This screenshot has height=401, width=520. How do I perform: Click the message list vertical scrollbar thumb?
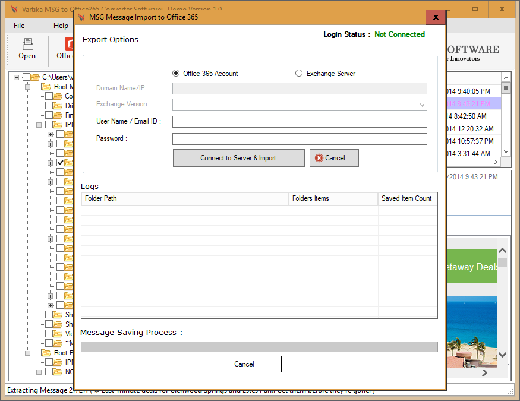point(506,88)
